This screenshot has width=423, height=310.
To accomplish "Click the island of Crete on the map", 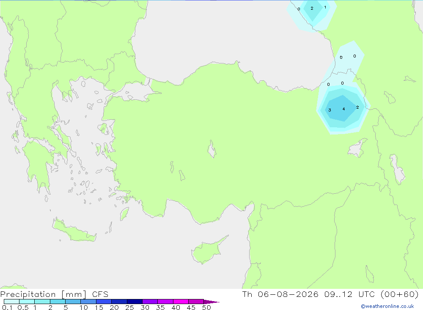I will tap(73, 230).
